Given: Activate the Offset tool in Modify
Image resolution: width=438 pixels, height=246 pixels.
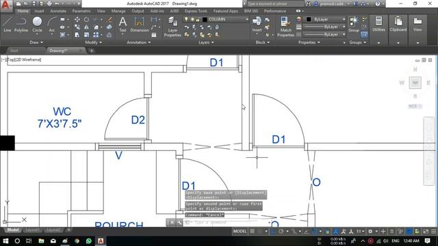Looking at the screenshot, I should pos(109,35).
